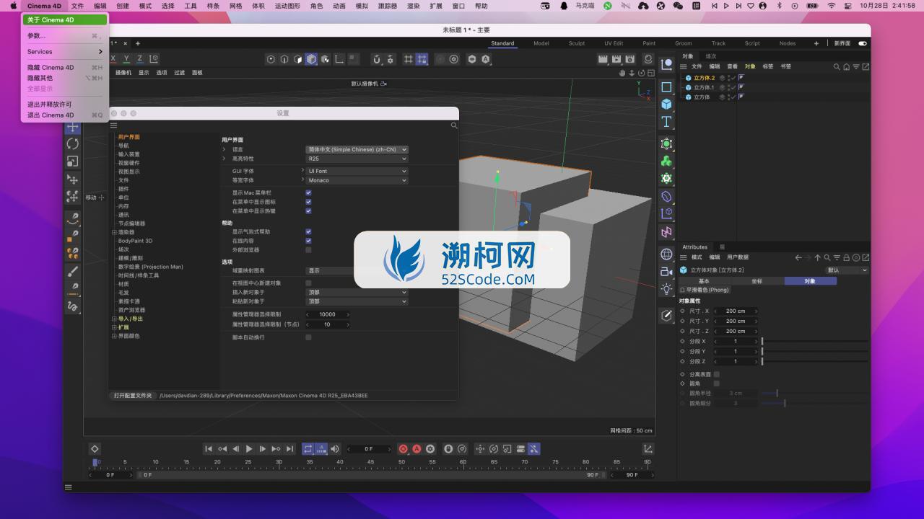Open the hamburger menu in Settings window
The width and height of the screenshot is (924, 519).
click(x=113, y=125)
